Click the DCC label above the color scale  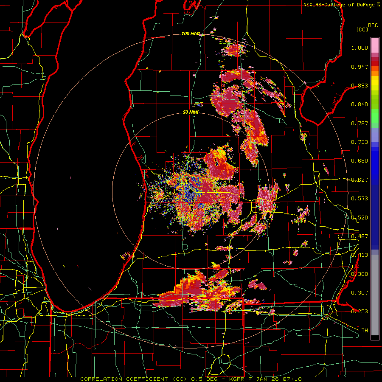pos(373,25)
